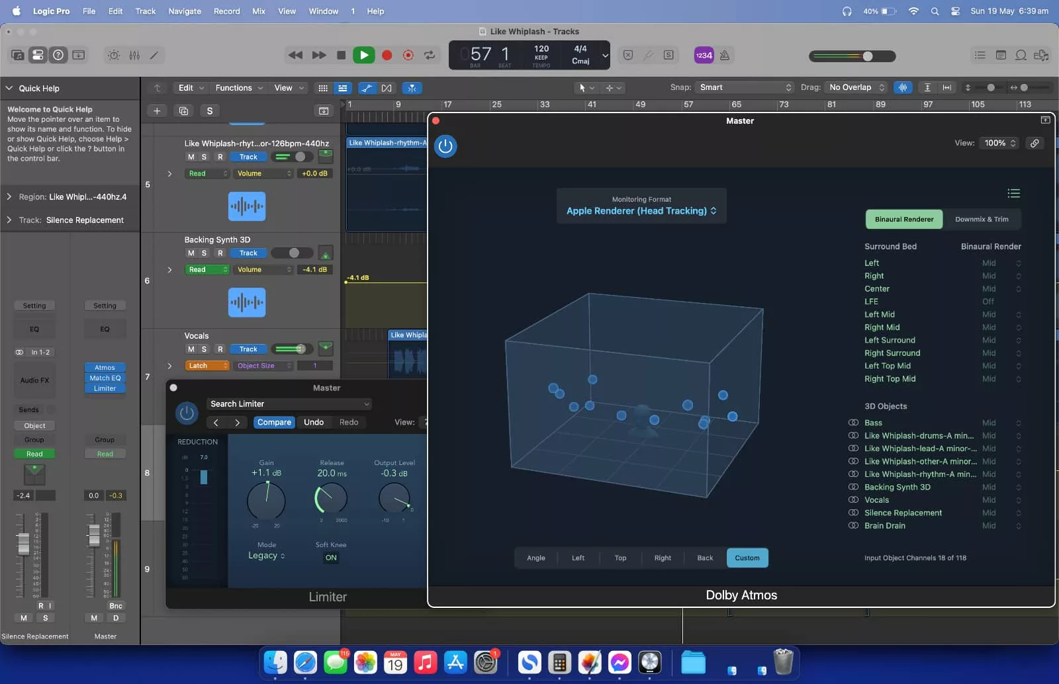Image resolution: width=1059 pixels, height=684 pixels.
Task: Switch to the Downmix & Trim tab
Action: click(x=982, y=220)
